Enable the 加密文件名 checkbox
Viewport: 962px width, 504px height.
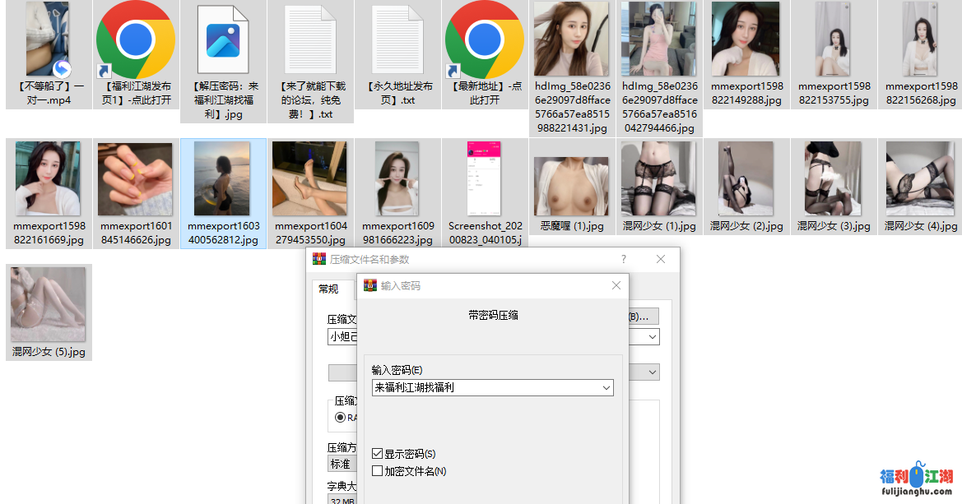point(378,471)
